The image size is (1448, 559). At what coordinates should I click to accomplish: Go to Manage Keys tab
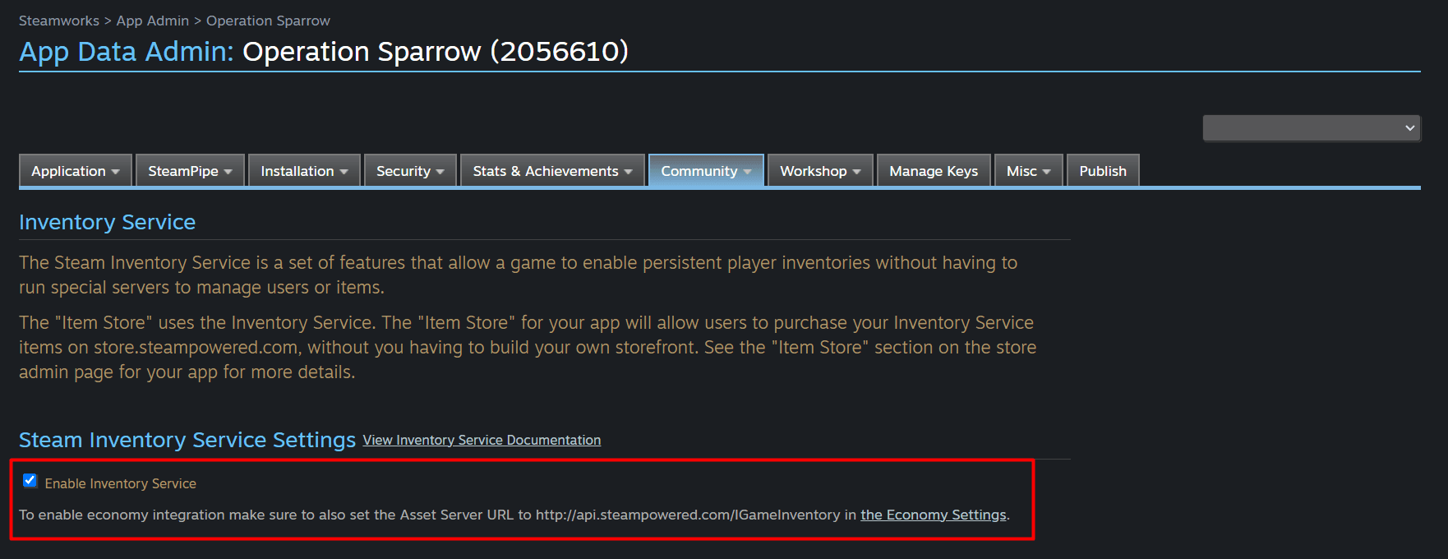tap(934, 171)
